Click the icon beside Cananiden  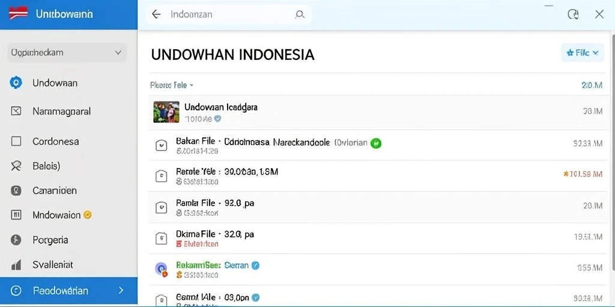(x=16, y=191)
